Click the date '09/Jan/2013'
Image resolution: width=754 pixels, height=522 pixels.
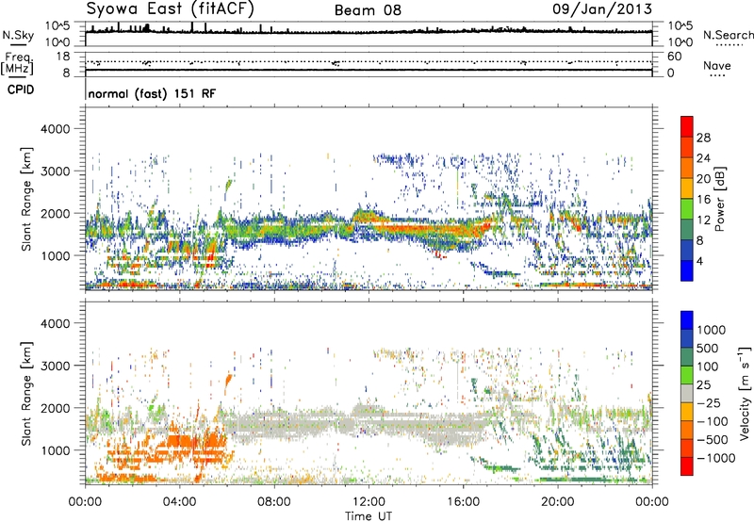point(602,8)
